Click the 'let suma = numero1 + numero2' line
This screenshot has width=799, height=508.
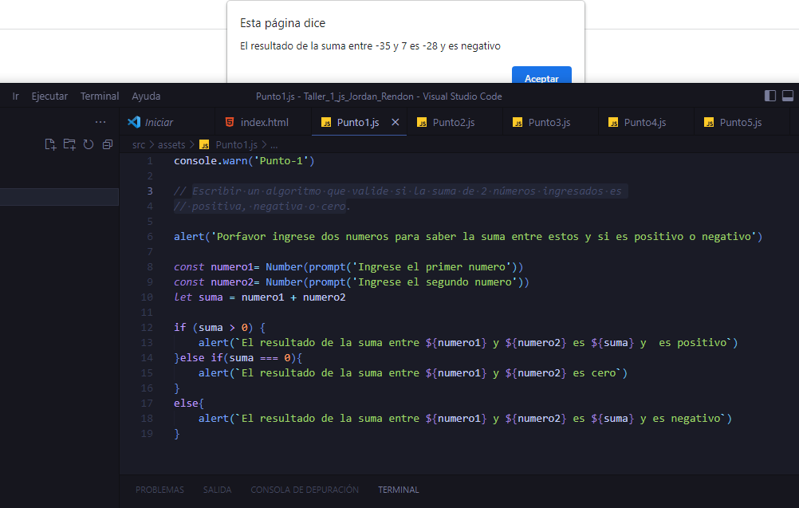[259, 297]
